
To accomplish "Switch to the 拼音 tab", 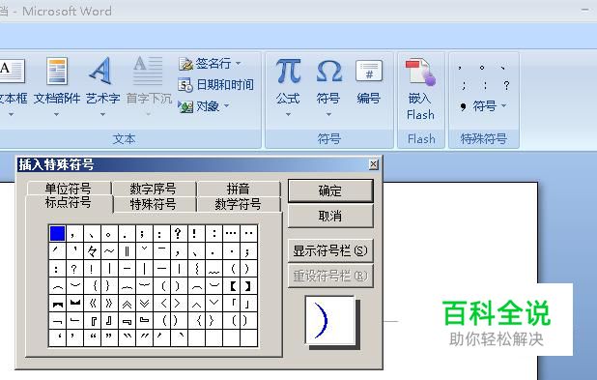I will pyautogui.click(x=238, y=189).
